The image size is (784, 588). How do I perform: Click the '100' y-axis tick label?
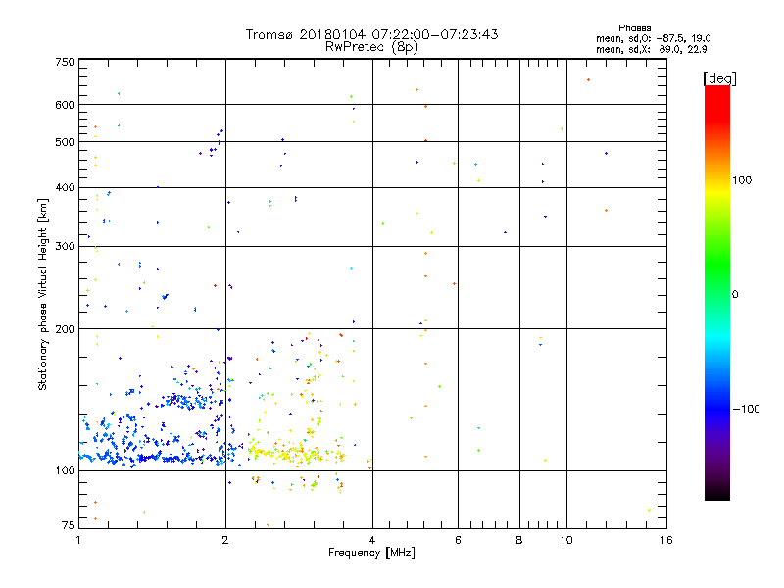pos(65,471)
